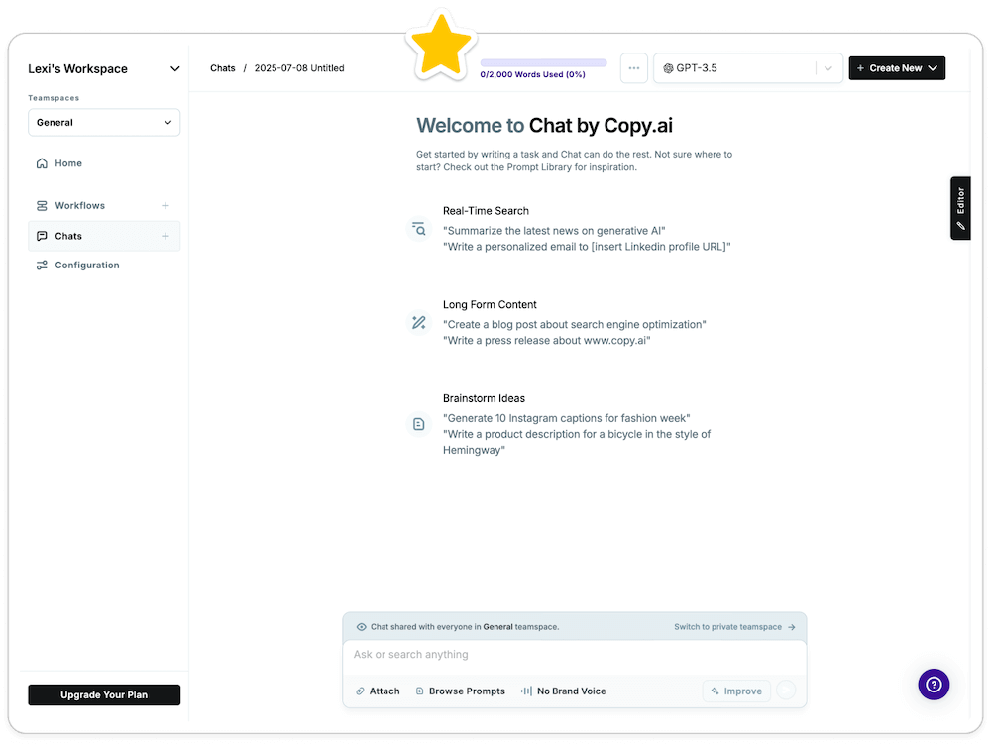This screenshot has width=991, height=744.
Task: Click the Browse Prompts document icon
Action: click(x=419, y=691)
